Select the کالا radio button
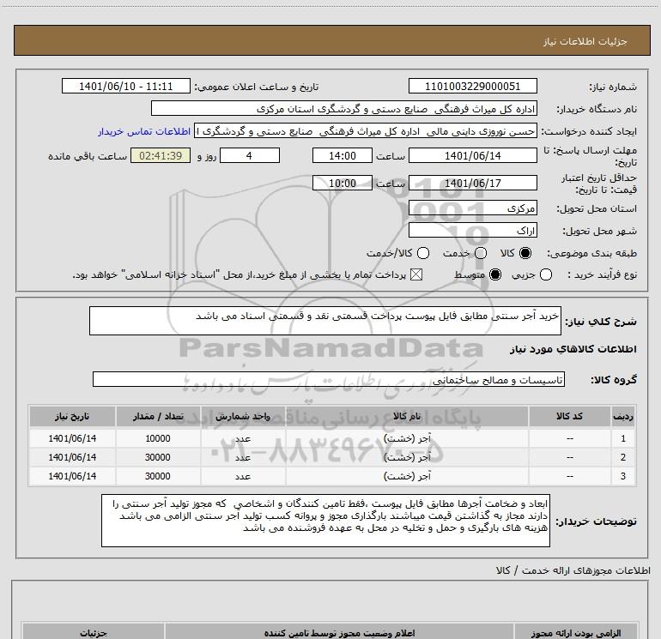 [525, 253]
